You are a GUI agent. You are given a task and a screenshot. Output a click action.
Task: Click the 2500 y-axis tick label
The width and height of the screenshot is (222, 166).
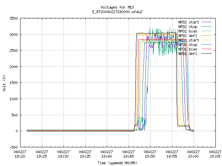[14, 50]
